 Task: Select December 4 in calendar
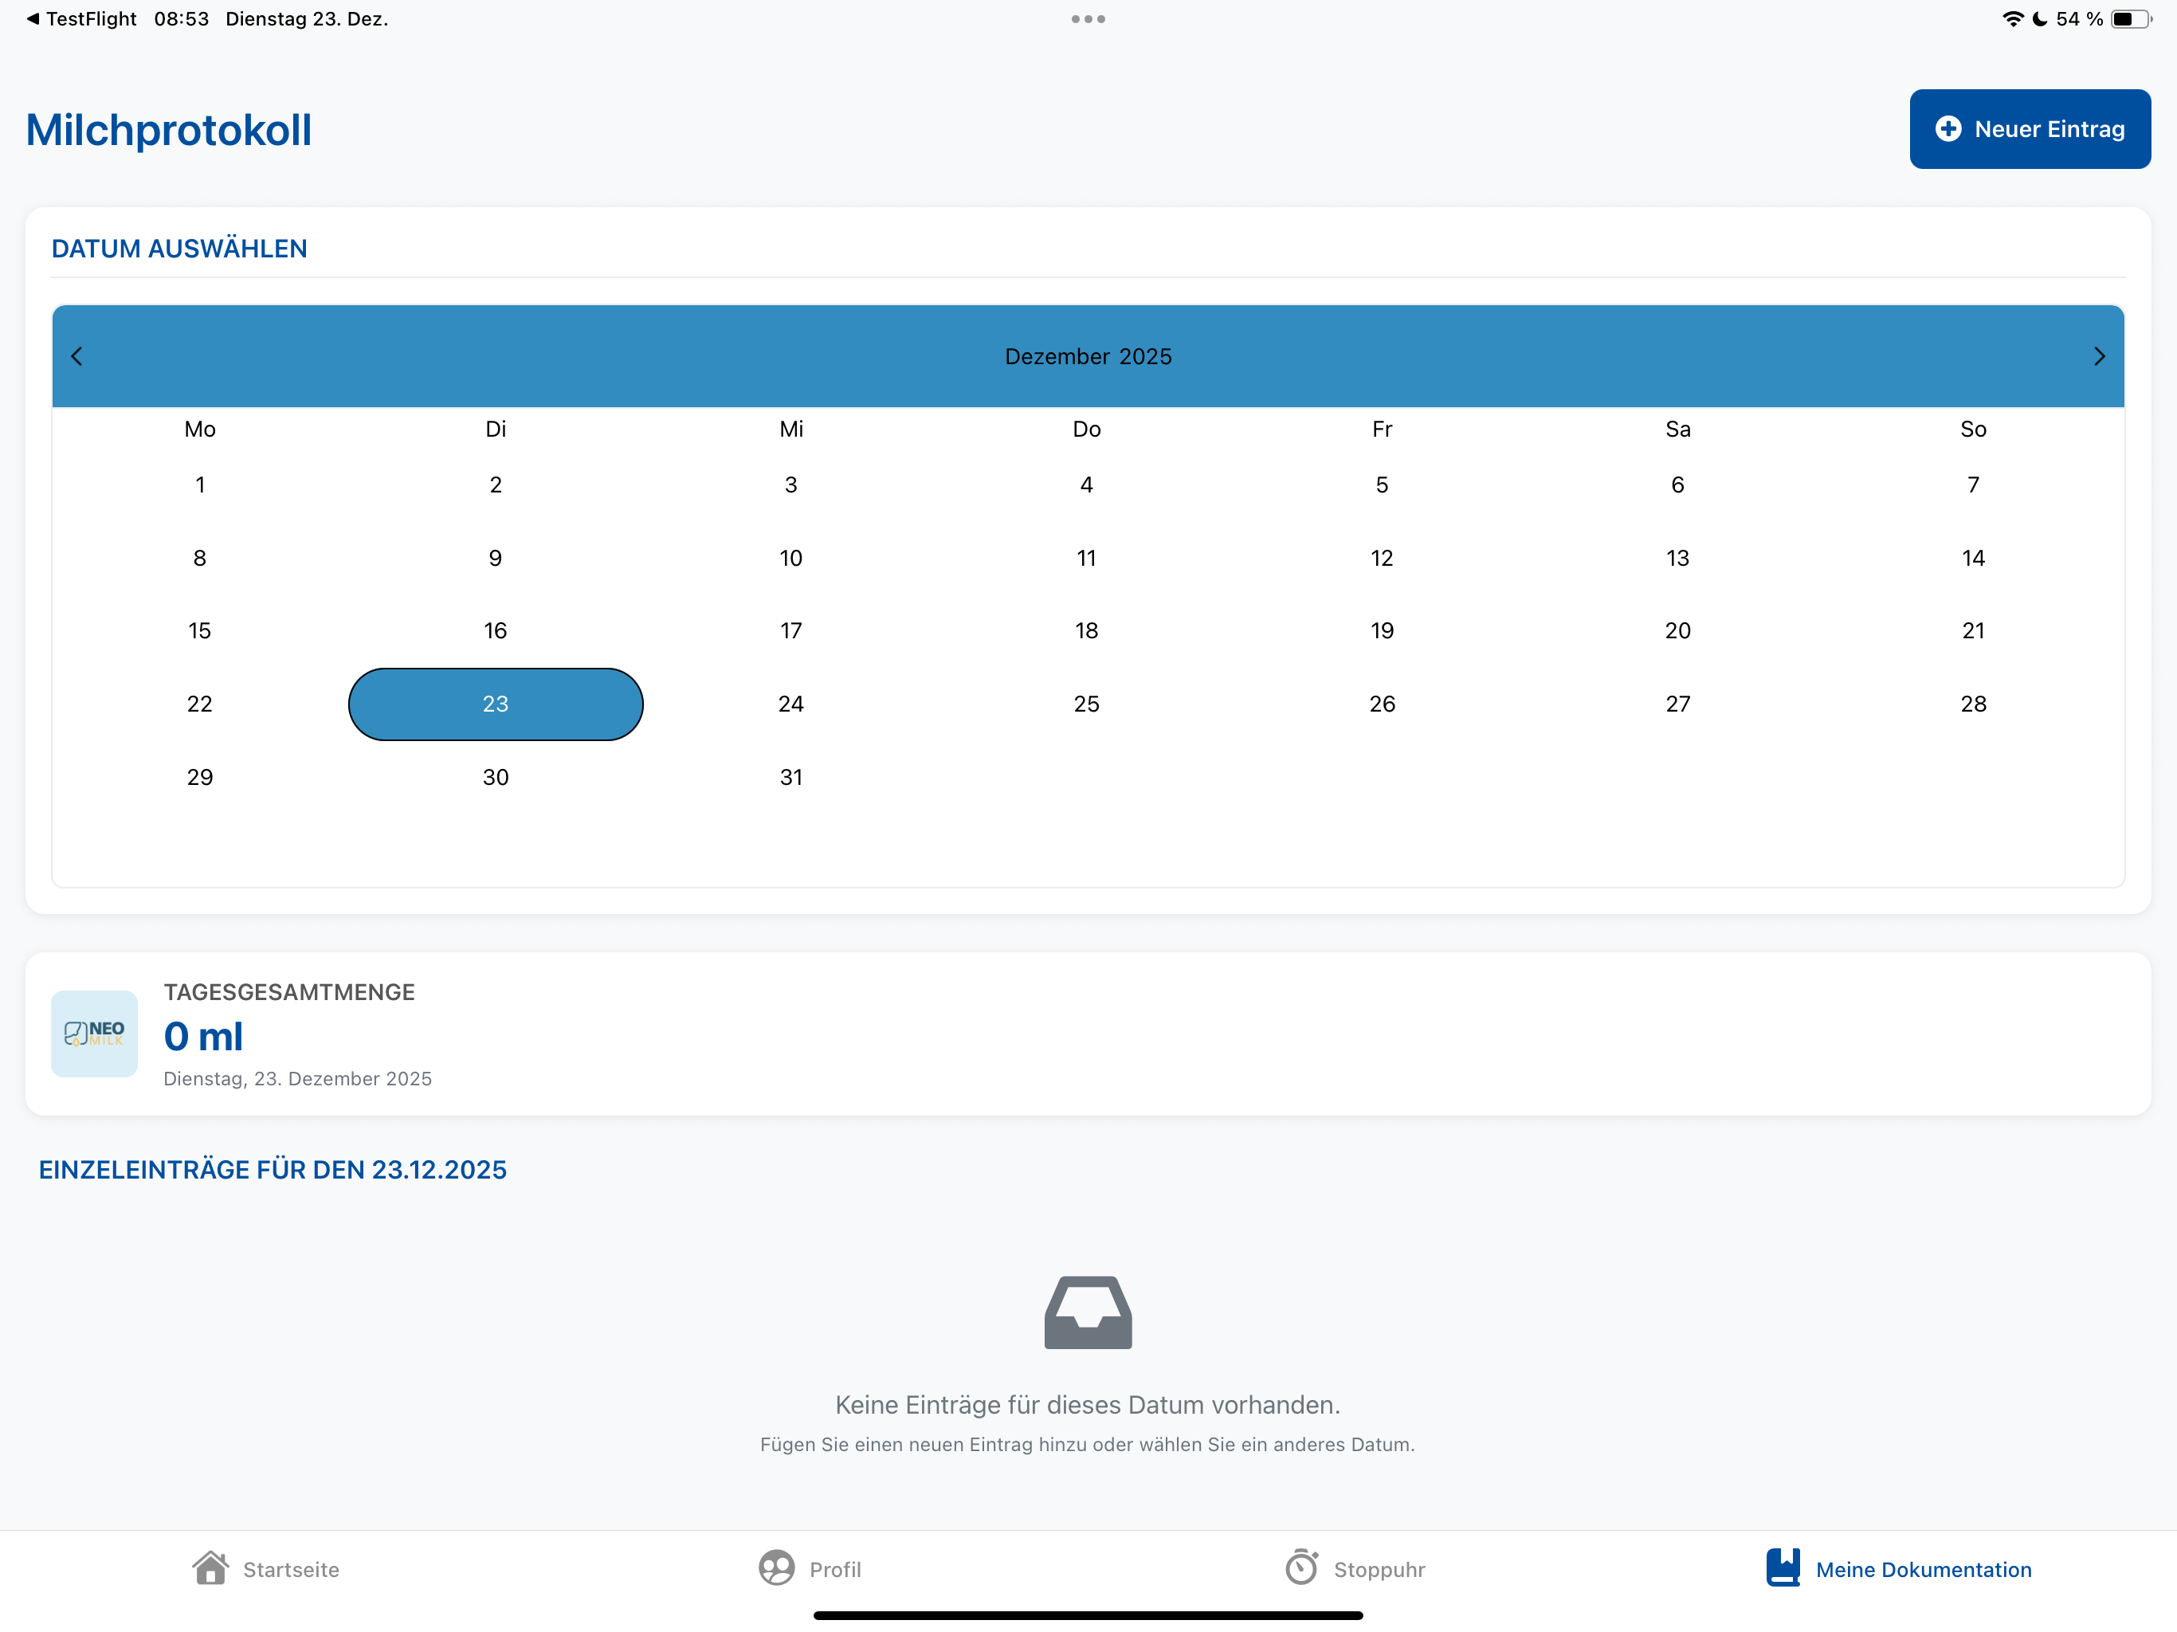1087,484
